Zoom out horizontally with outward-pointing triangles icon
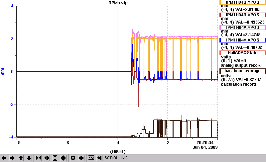Screen dimensions: 266x162 (x=47, y=158)
